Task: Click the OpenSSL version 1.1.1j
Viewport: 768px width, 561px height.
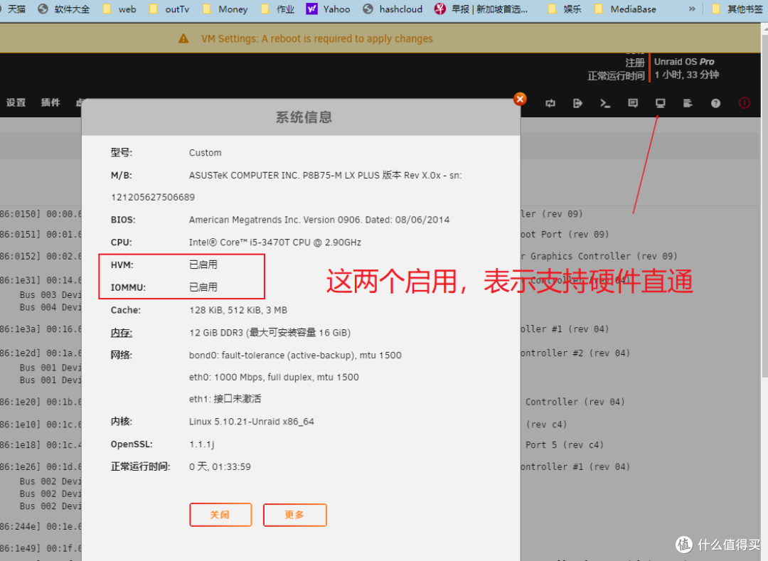Action: click(x=202, y=444)
